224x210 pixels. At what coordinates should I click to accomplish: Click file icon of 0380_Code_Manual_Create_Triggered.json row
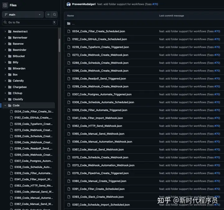(x=69, y=181)
